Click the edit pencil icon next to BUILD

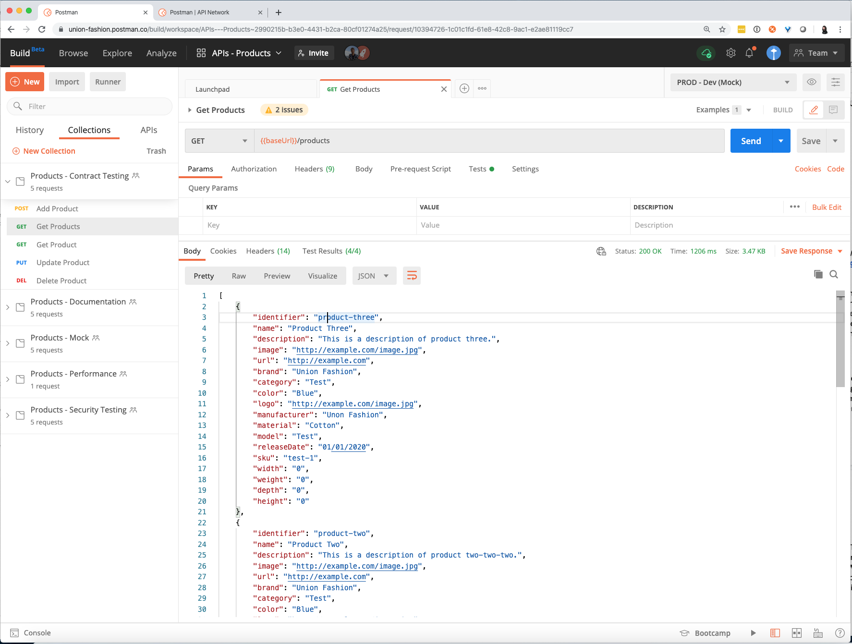coord(814,110)
